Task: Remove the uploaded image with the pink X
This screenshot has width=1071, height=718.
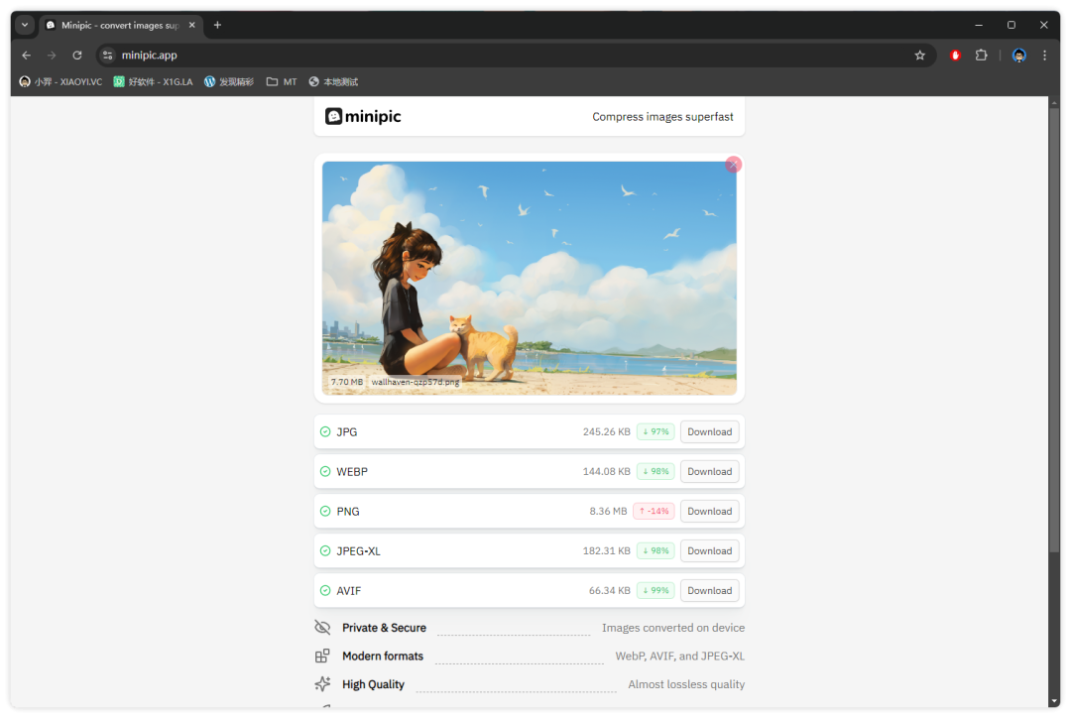Action: [x=734, y=165]
